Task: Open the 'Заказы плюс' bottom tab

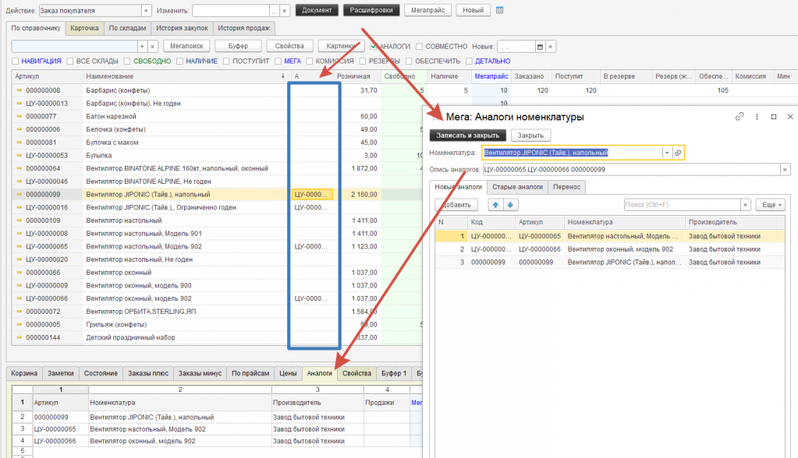Action: [148, 373]
